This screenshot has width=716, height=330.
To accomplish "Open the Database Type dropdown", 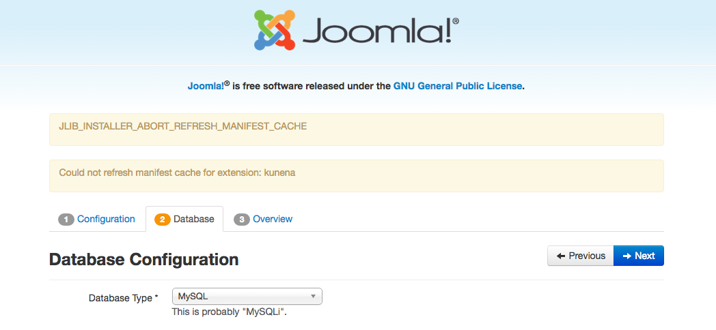I will point(247,296).
